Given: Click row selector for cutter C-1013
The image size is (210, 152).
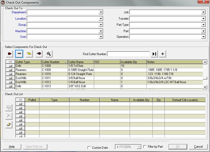Looking at the screenshot, I should coord(10,86).
